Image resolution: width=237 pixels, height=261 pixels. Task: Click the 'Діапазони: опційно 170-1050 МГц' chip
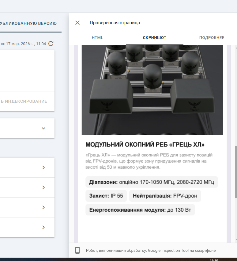click(x=152, y=182)
